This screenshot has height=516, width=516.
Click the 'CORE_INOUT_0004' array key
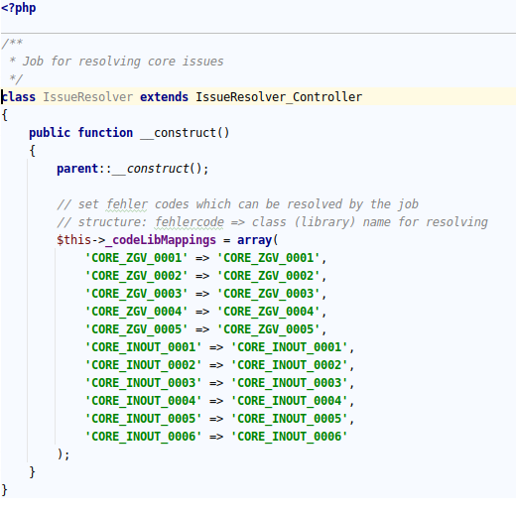[x=144, y=401]
